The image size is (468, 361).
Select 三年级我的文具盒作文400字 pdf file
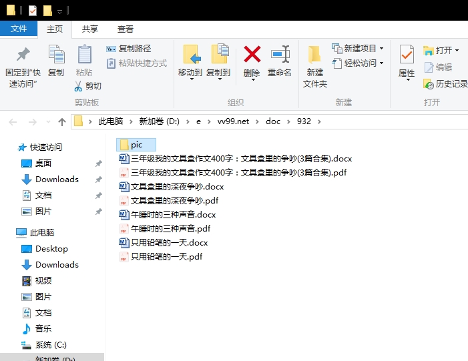[x=233, y=172]
